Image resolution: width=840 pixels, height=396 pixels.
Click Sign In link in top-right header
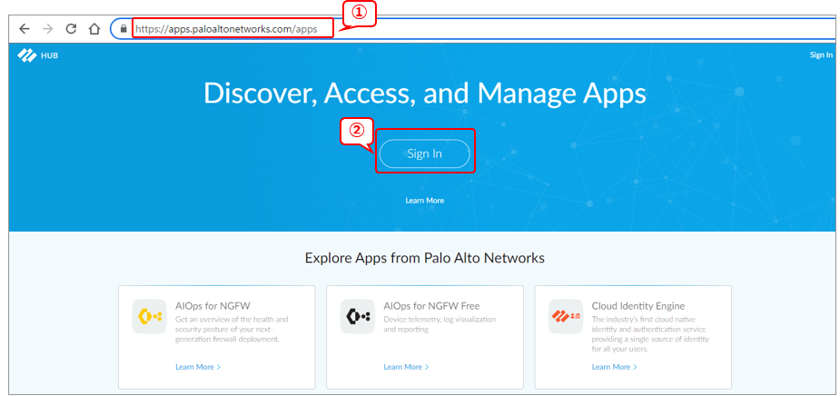[820, 55]
